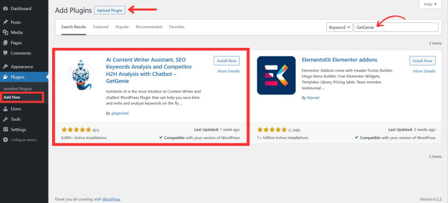This screenshot has height=203, width=448.
Task: Click the Plugins plug icon
Action: point(5,77)
